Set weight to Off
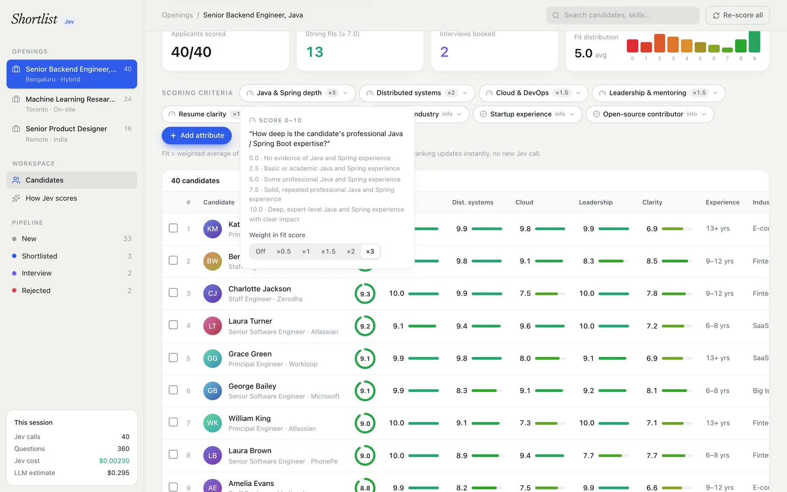Image resolution: width=787 pixels, height=492 pixels. [x=261, y=251]
